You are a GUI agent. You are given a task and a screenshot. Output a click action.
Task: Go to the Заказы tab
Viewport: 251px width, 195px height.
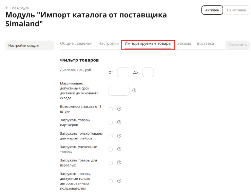click(184, 43)
